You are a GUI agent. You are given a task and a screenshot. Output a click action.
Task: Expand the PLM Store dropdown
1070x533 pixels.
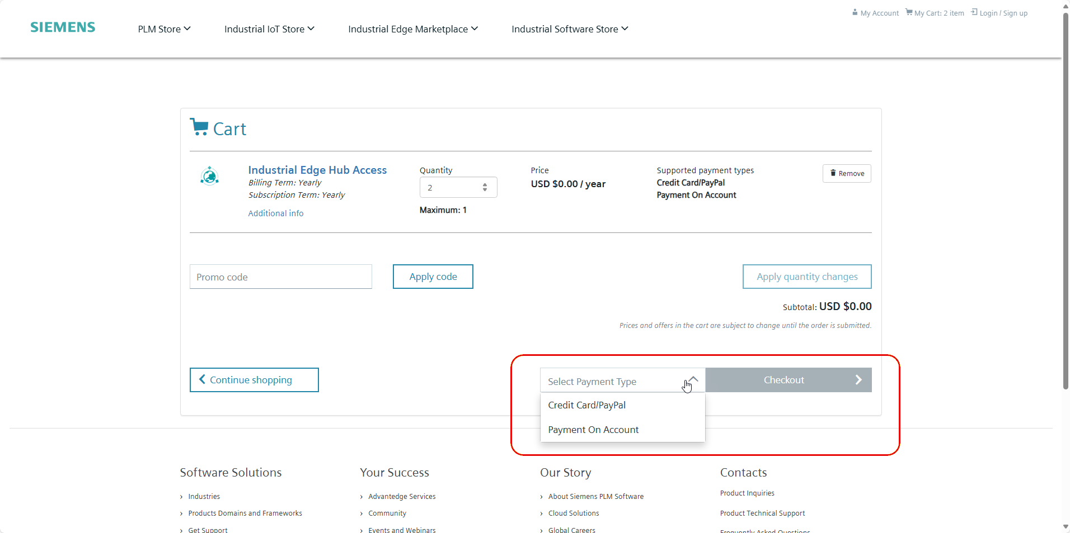point(163,28)
